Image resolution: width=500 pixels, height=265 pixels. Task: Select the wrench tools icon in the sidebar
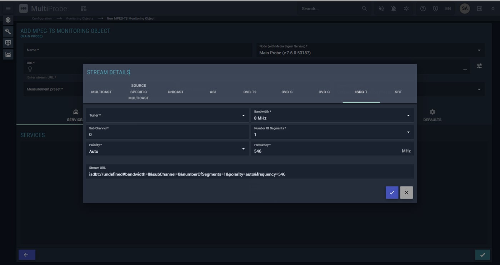pos(8,32)
